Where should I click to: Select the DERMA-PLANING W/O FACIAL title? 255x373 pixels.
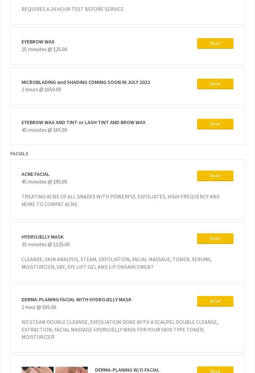127,370
